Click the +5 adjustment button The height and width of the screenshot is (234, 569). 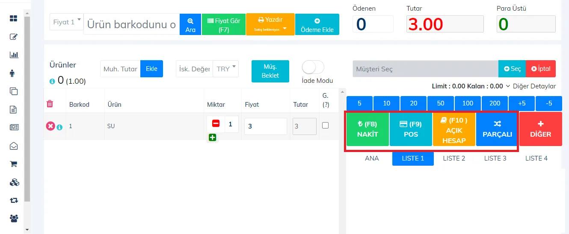point(522,103)
